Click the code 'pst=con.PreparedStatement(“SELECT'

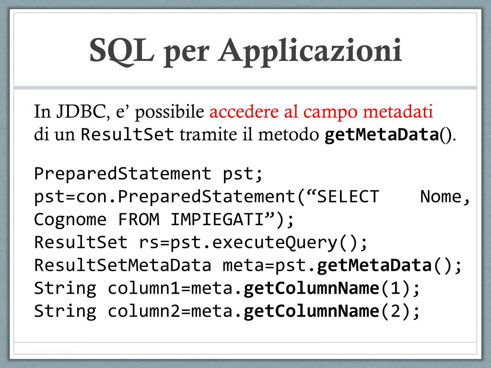(206, 197)
